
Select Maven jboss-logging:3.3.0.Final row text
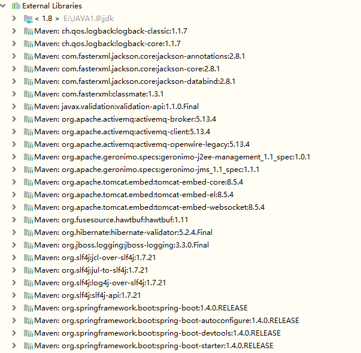coord(122,245)
